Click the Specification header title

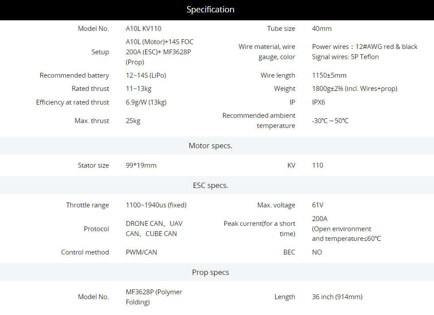coord(210,9)
